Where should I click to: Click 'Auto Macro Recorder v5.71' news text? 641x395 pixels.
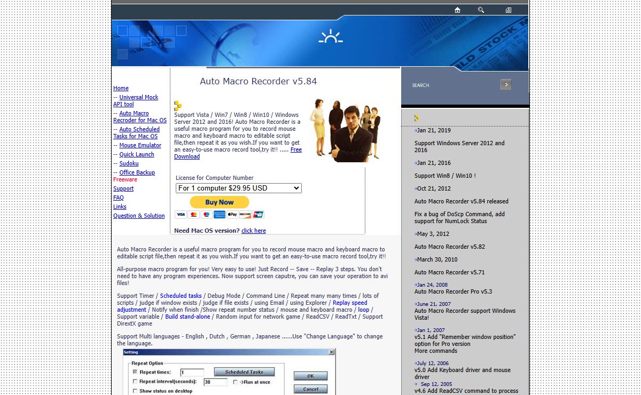(x=450, y=272)
